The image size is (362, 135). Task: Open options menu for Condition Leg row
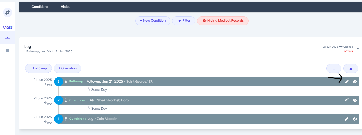click(x=66, y=119)
